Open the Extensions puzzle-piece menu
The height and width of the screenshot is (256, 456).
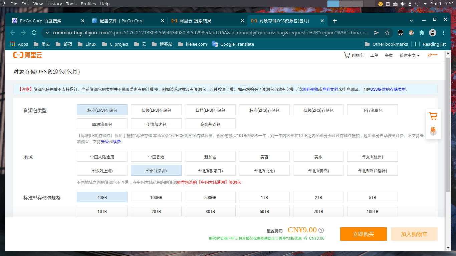(422, 33)
